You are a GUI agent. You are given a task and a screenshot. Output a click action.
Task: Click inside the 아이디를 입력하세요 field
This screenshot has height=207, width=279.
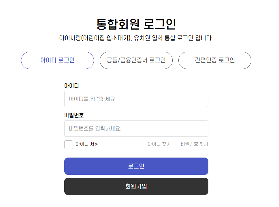[136, 99]
